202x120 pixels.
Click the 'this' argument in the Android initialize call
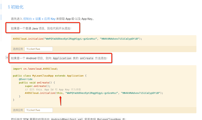click(59, 93)
